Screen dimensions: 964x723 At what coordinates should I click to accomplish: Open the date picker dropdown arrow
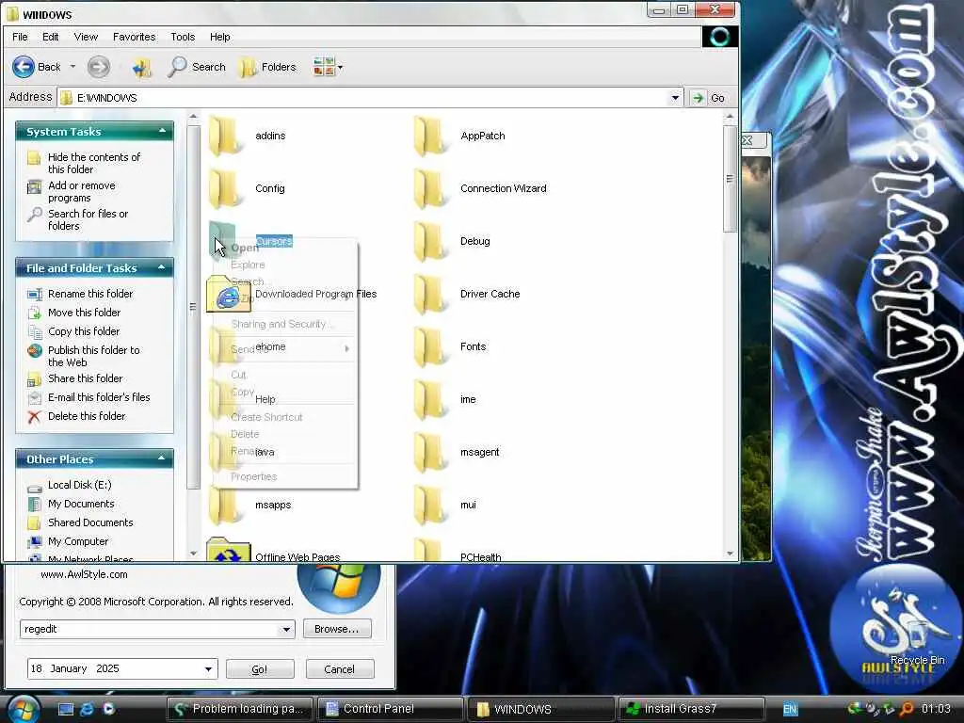pyautogui.click(x=208, y=669)
